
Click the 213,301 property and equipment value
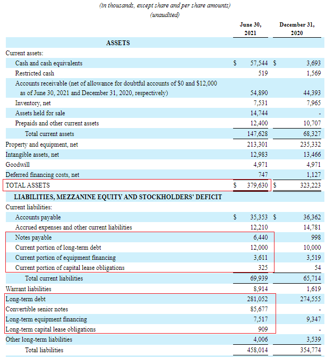[x=258, y=144]
